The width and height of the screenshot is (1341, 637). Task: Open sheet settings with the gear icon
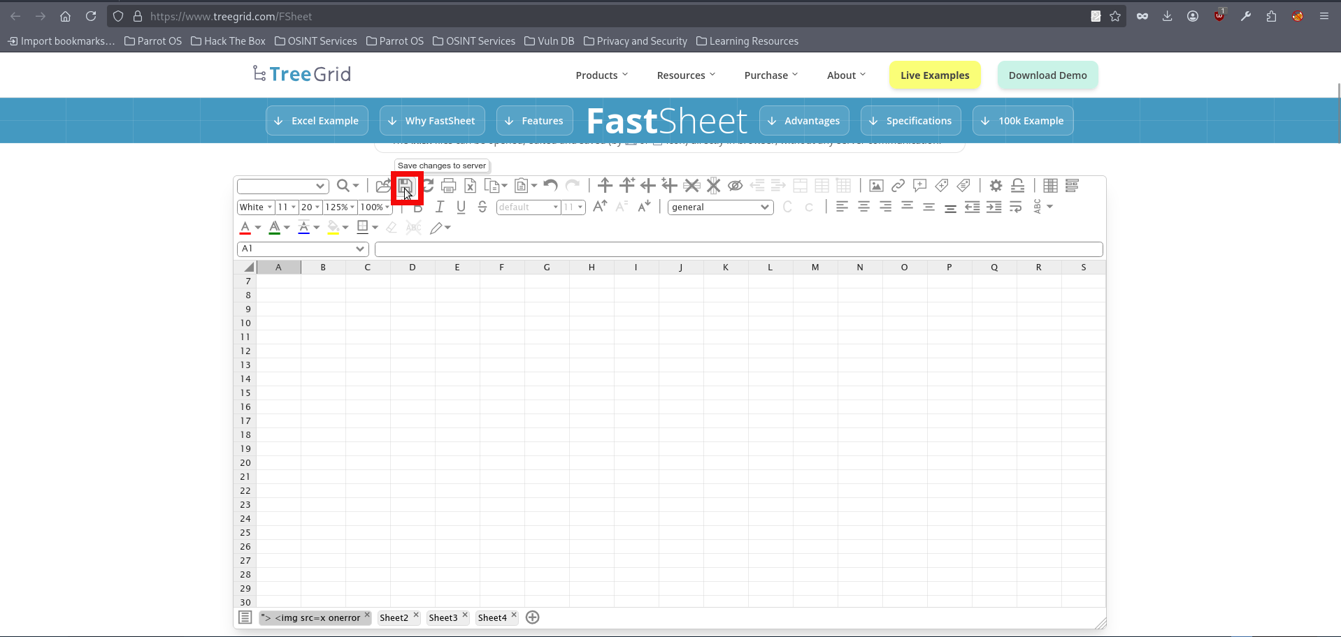pyautogui.click(x=996, y=186)
